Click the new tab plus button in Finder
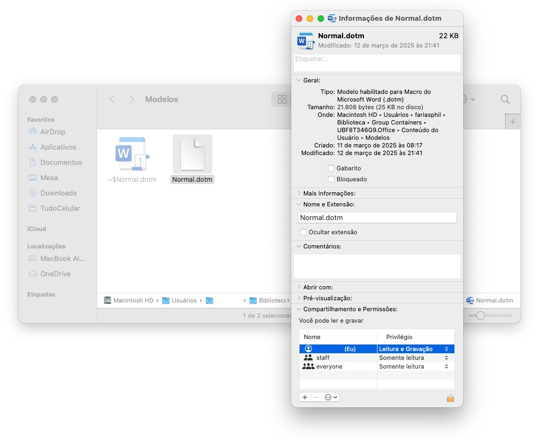 512,122
